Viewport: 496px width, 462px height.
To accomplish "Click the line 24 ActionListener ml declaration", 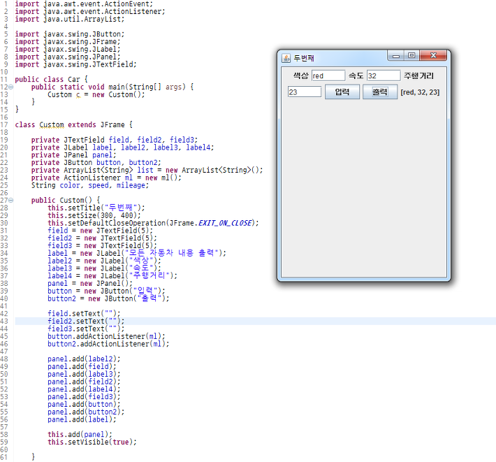I will tap(106, 178).
